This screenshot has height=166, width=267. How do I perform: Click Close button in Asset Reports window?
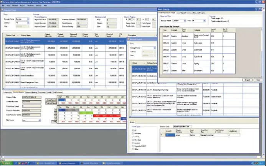coord(258,80)
